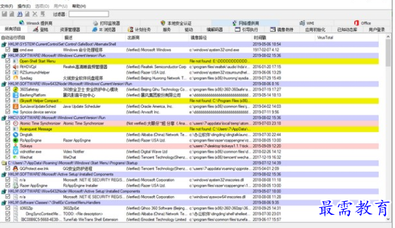This screenshot has height=228, width=395.
Task: Open the 引导执行 tab
Action: coord(246,29)
